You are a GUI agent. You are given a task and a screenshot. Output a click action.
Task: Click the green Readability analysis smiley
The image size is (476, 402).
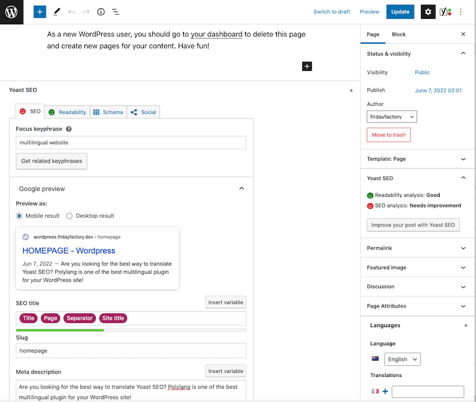[370, 196]
